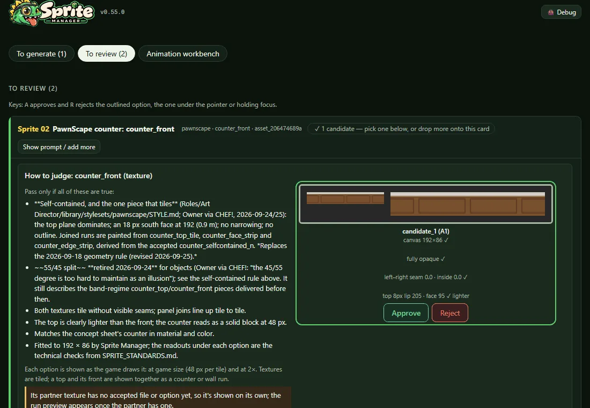The width and height of the screenshot is (590, 408).
Task: Reject candidate_1 (A1)
Action: click(449, 312)
